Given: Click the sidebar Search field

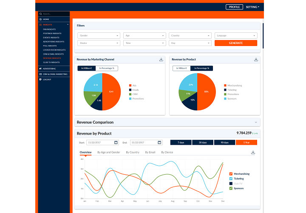Looking at the screenshot, I should tap(53, 14).
